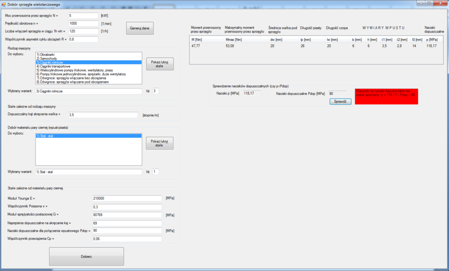Image resolution: width=449 pixels, height=271 pixels.
Task: Click Pokaż/ukryj stałe beside friction material list
Action: pyautogui.click(x=160, y=143)
